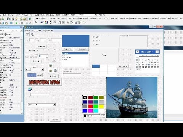The width and height of the screenshot is (183, 137).
Task: Click the BitBtn with the blue image
Action: (35, 75)
